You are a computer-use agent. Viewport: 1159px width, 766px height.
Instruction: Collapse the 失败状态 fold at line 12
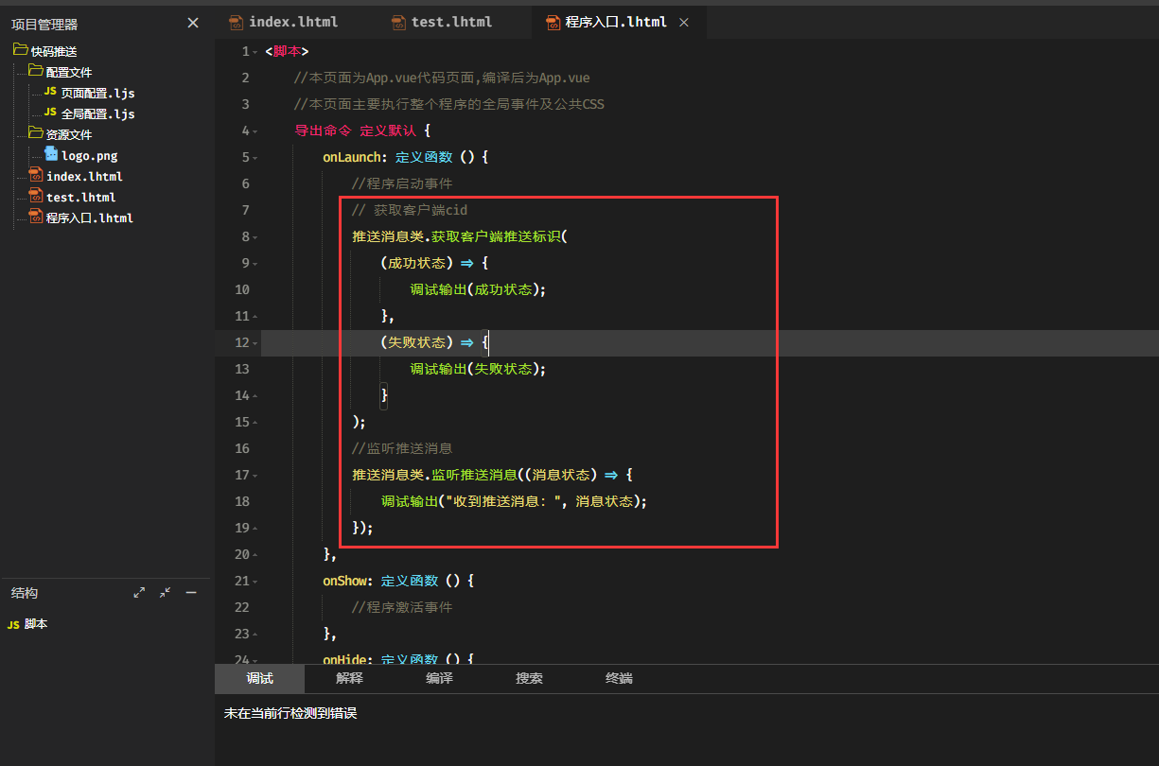pos(255,342)
